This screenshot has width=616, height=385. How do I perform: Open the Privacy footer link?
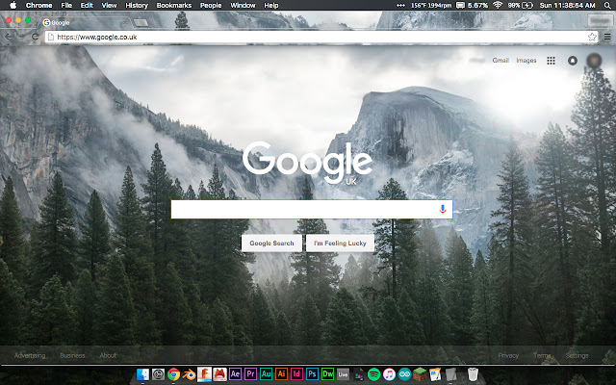pos(508,355)
